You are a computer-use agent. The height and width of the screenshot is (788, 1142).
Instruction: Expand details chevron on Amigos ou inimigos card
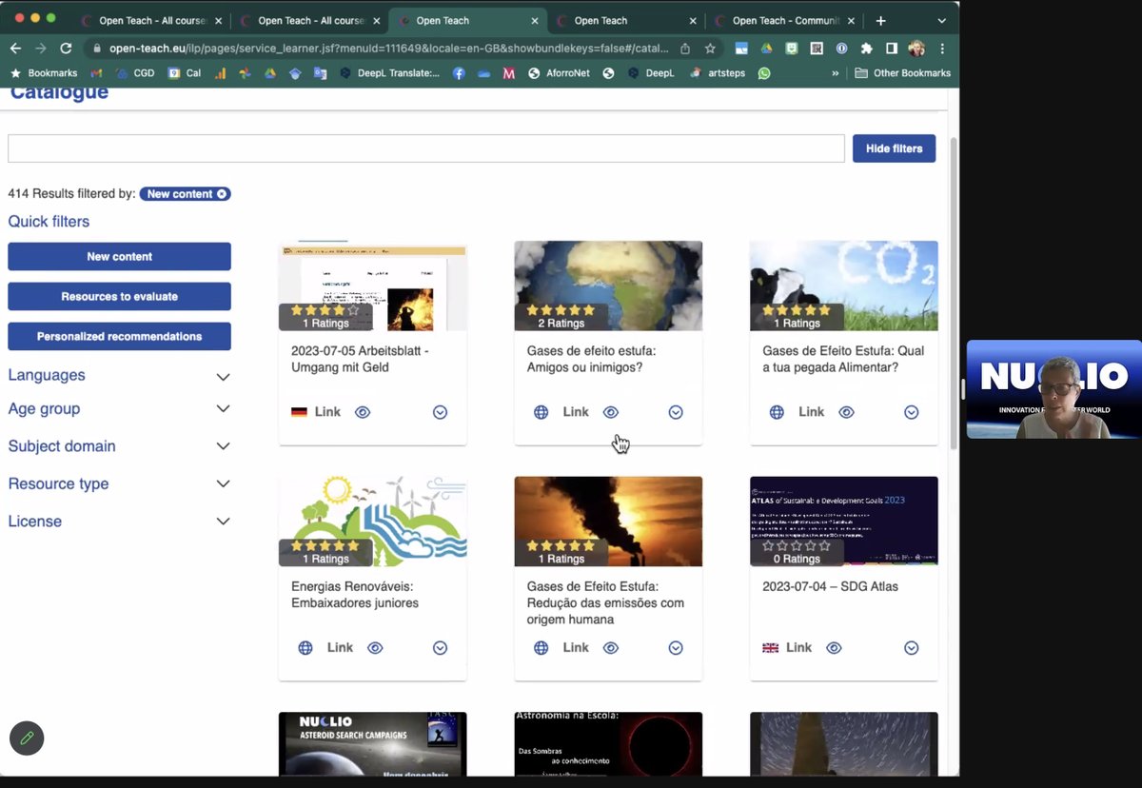click(x=676, y=412)
